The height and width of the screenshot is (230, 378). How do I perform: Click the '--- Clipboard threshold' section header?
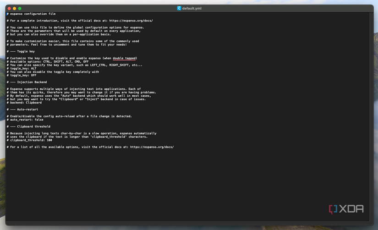pos(28,126)
